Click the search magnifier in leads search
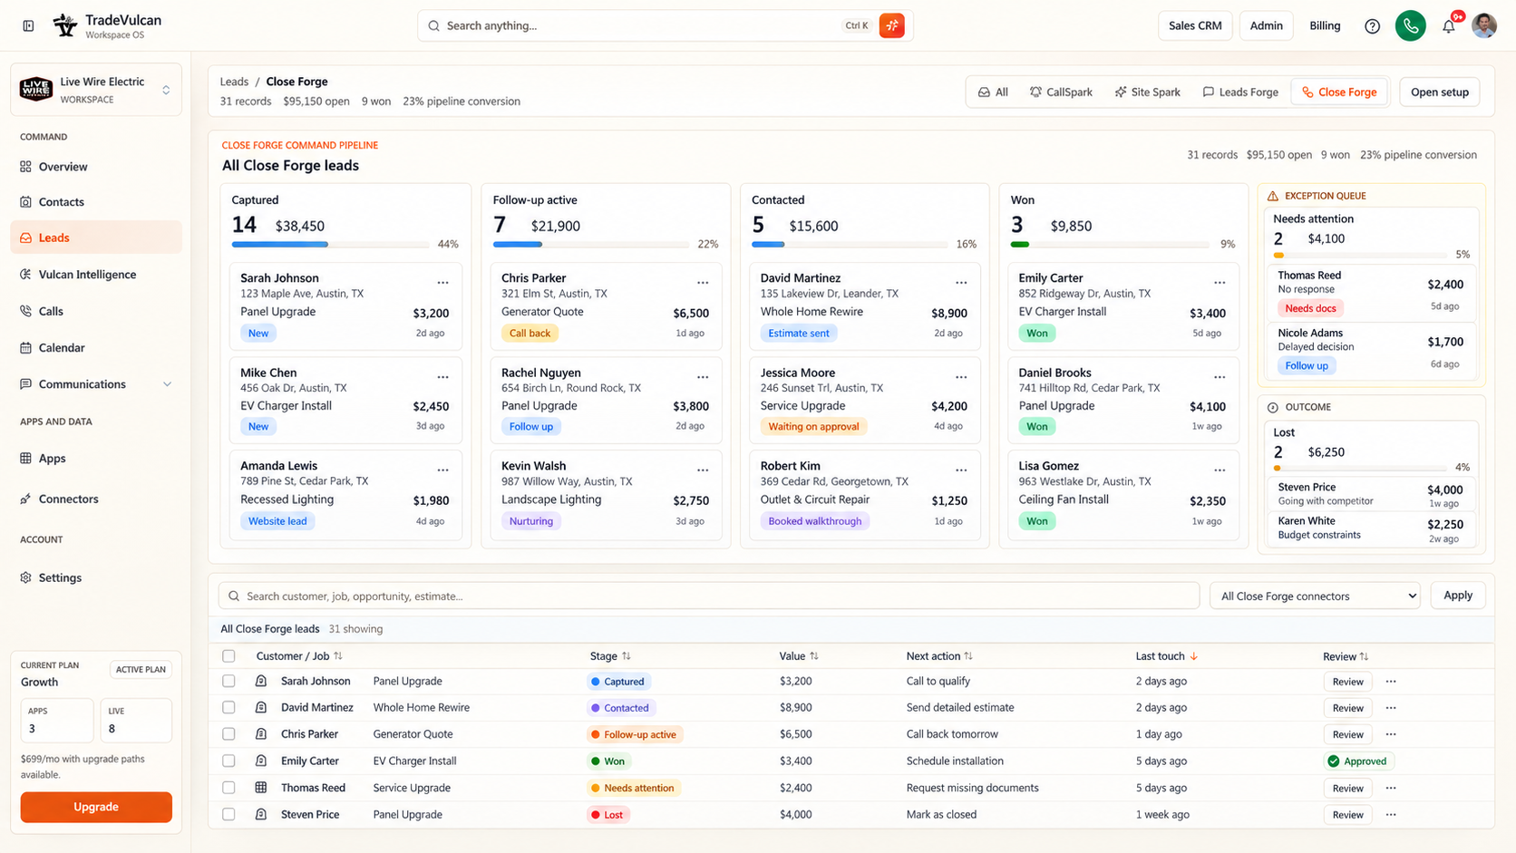This screenshot has height=853, width=1516. point(234,596)
